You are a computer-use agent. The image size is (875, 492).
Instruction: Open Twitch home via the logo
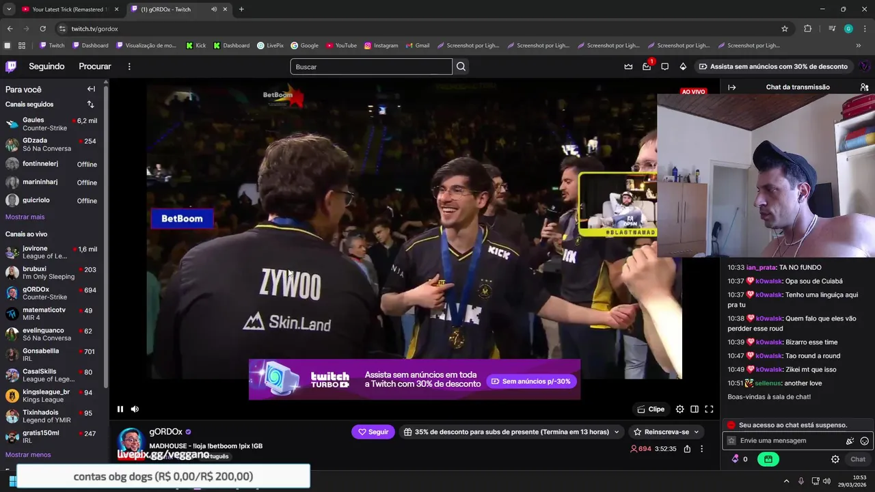point(11,66)
